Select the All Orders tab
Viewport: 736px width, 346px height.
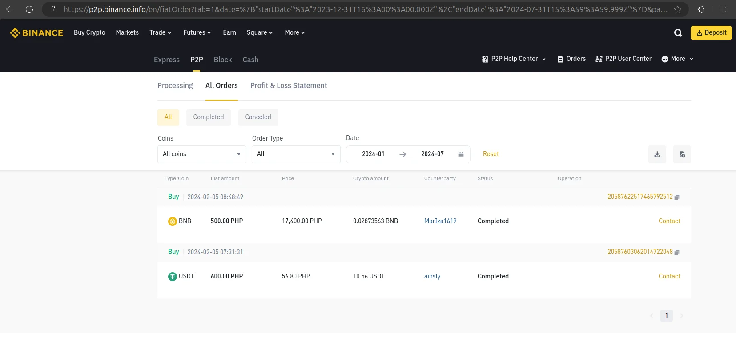(221, 86)
